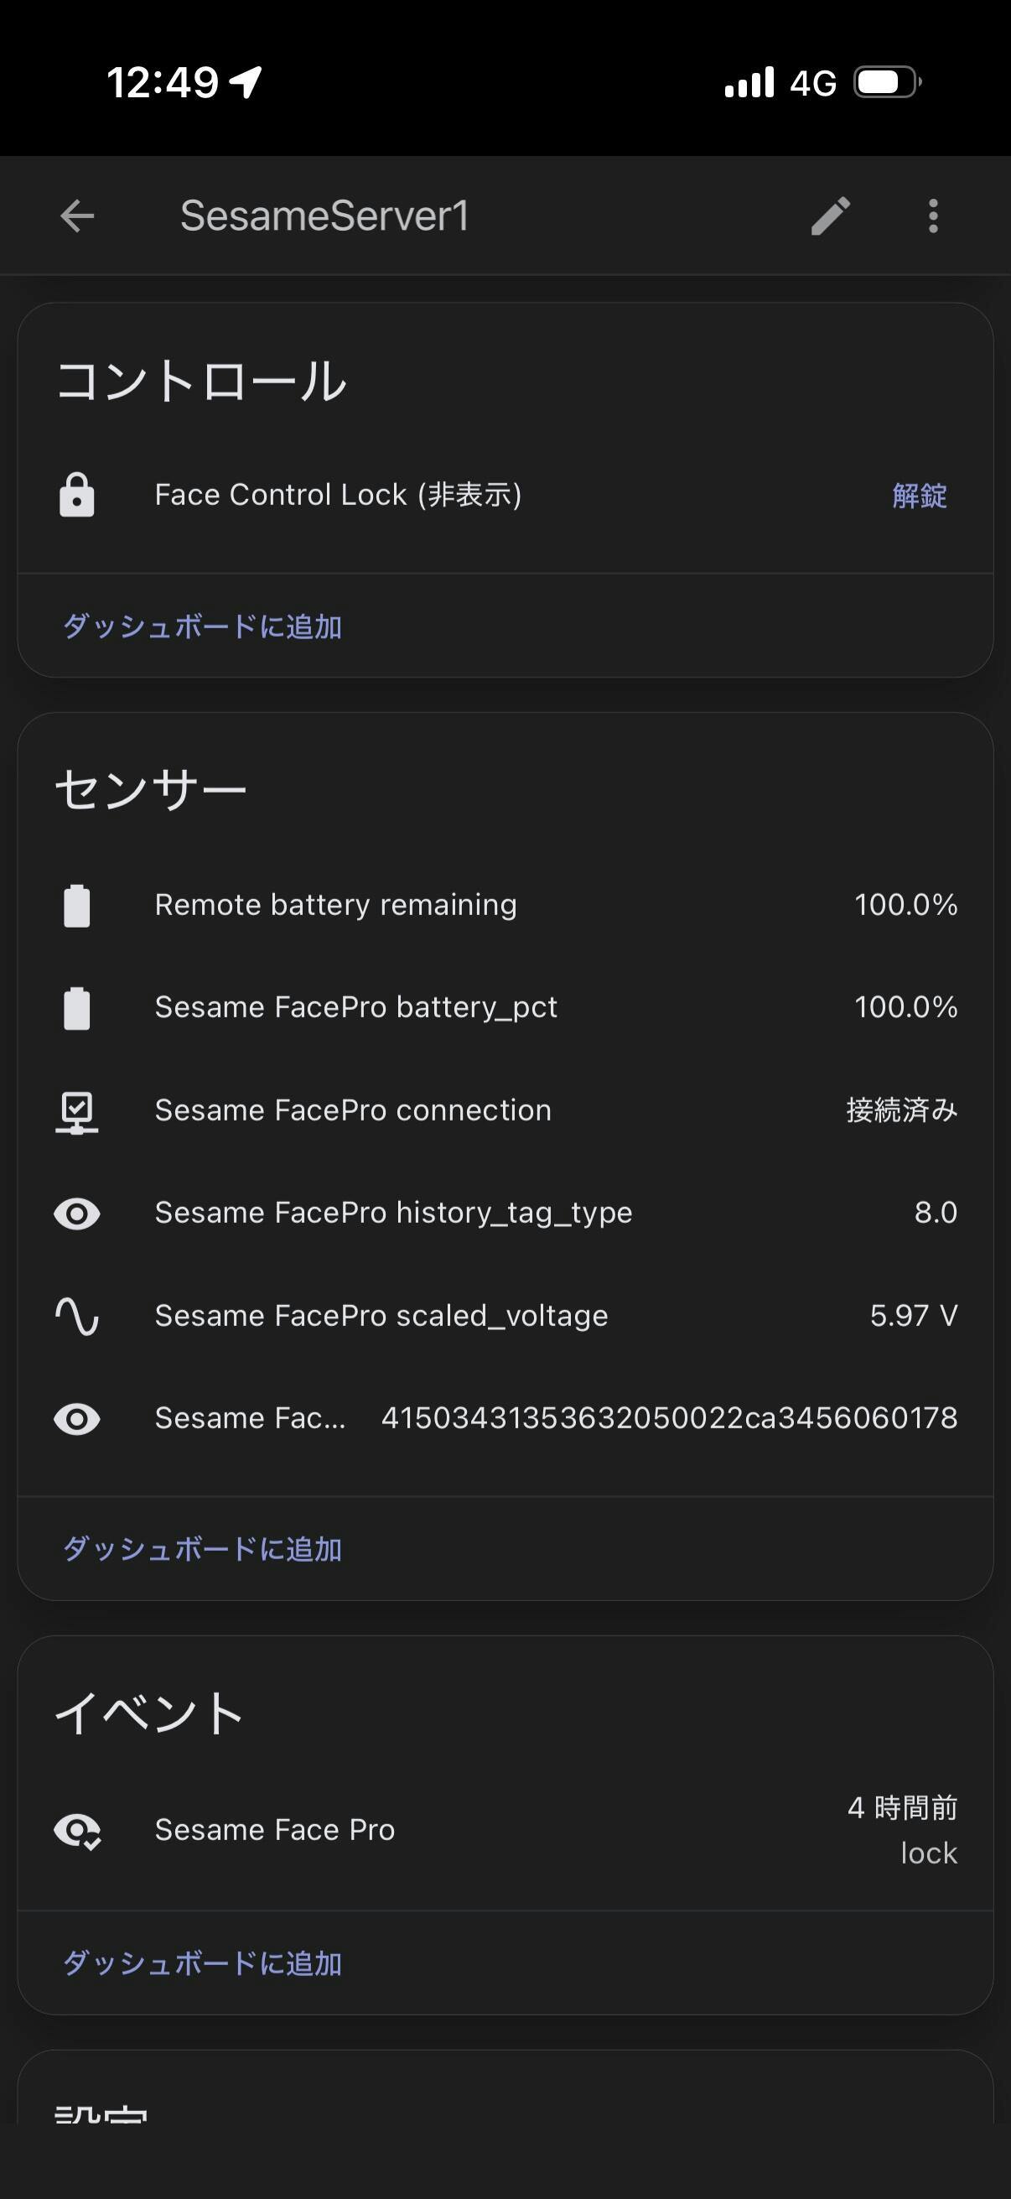This screenshot has width=1011, height=2199.
Task: Tap the scaled_voltage sine wave icon
Action: pos(77,1317)
